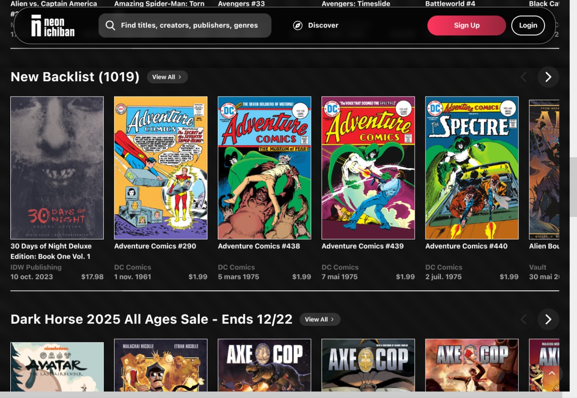The image size is (577, 398).
Task: Select the Adventure Comics #438 cover
Action: point(264,168)
